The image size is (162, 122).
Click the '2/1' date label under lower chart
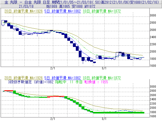point(53,119)
